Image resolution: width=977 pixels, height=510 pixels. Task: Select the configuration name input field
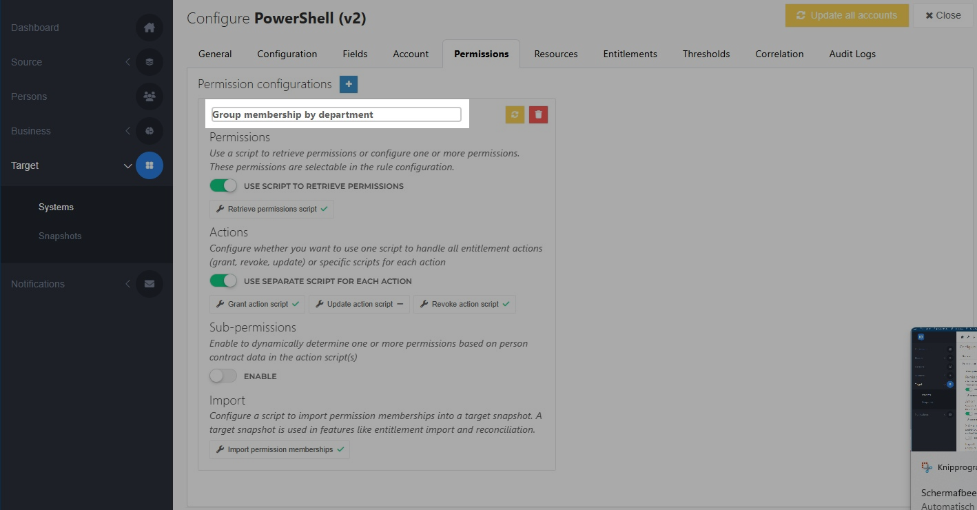pyautogui.click(x=336, y=114)
